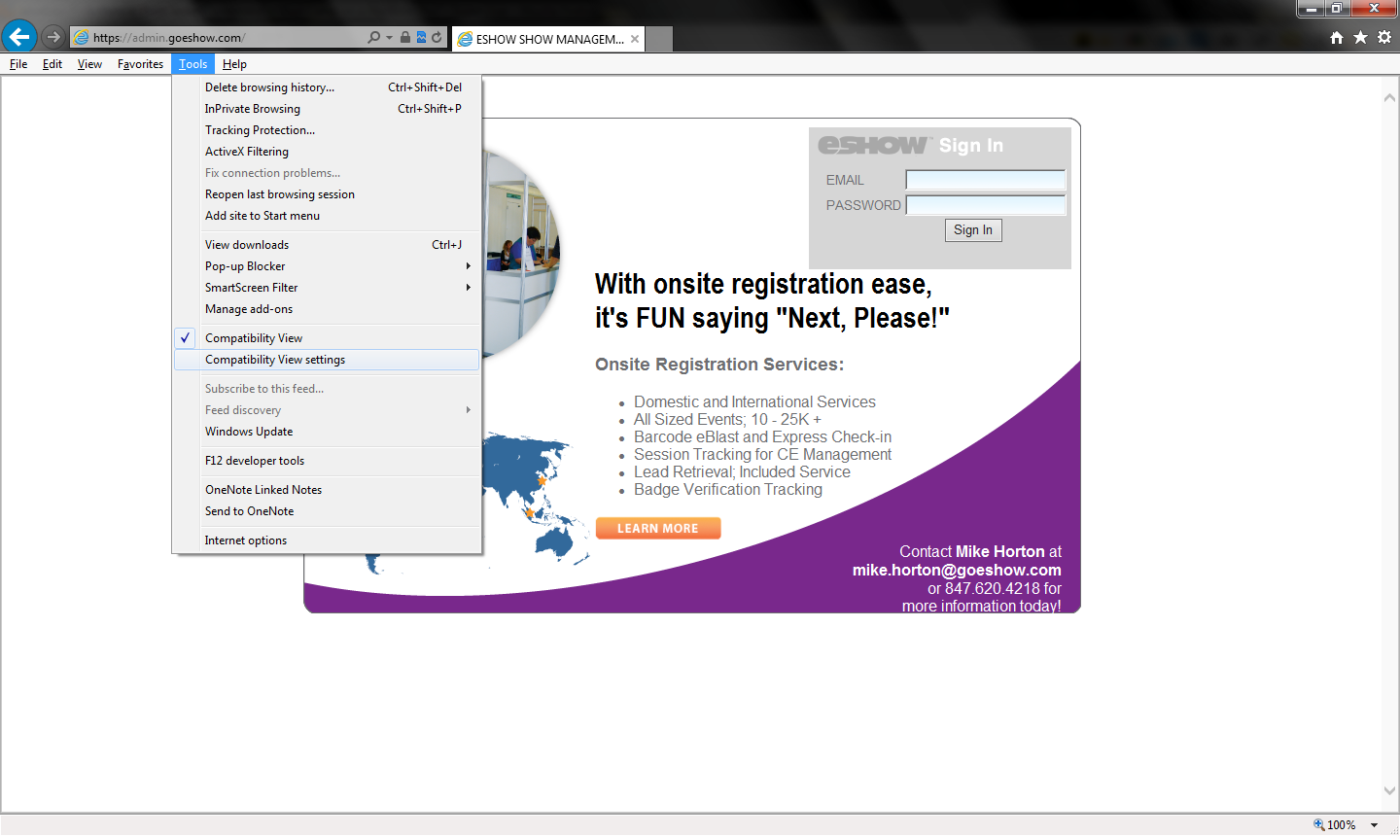Click the EMAIL input field
The width and height of the screenshot is (1400, 836).
pyautogui.click(x=985, y=180)
